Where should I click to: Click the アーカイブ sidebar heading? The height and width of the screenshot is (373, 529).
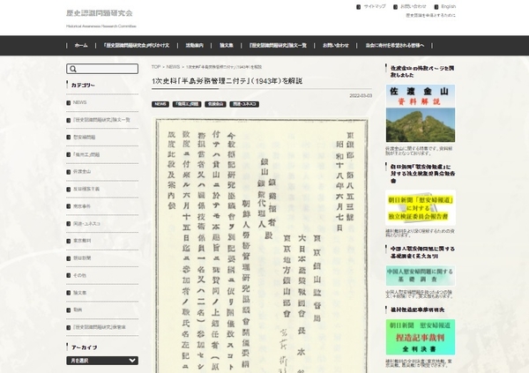click(x=84, y=347)
